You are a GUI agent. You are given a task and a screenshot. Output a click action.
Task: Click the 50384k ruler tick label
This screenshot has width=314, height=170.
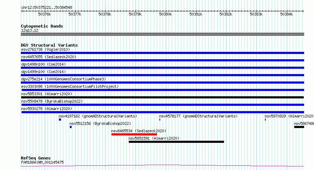286,14
